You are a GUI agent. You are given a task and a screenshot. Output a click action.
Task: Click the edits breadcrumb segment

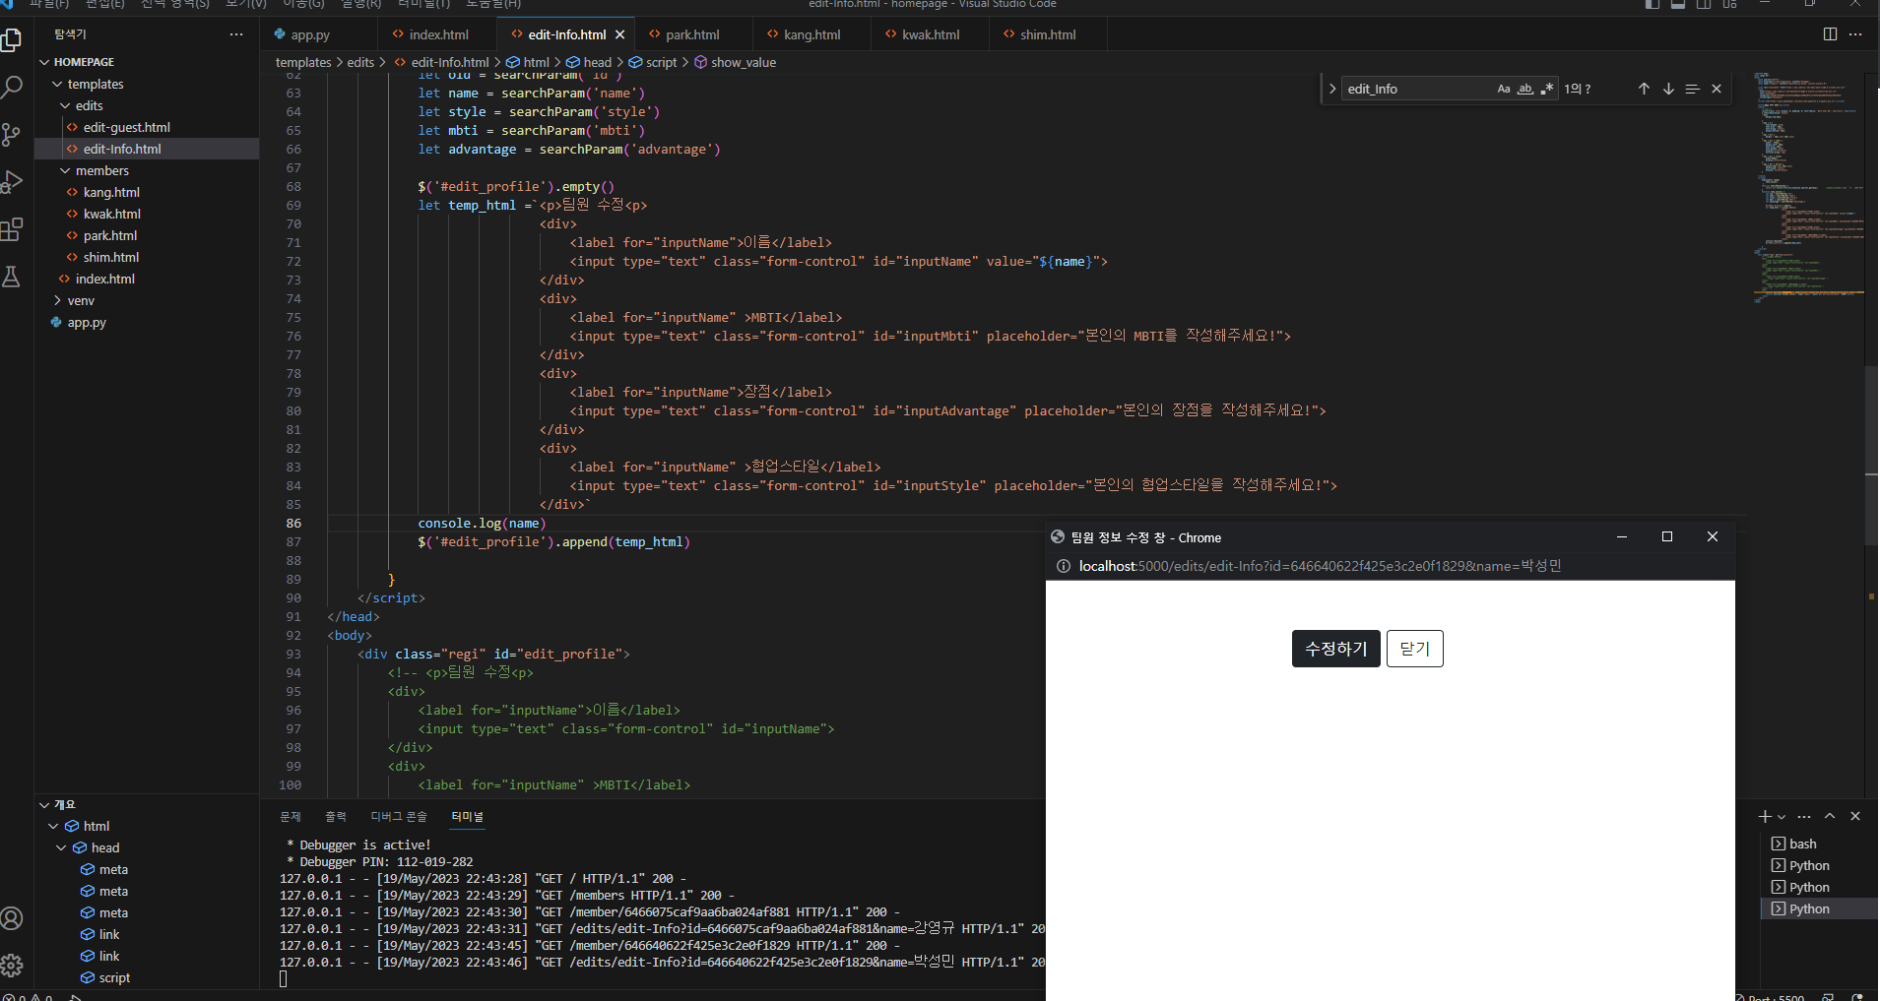click(x=360, y=62)
